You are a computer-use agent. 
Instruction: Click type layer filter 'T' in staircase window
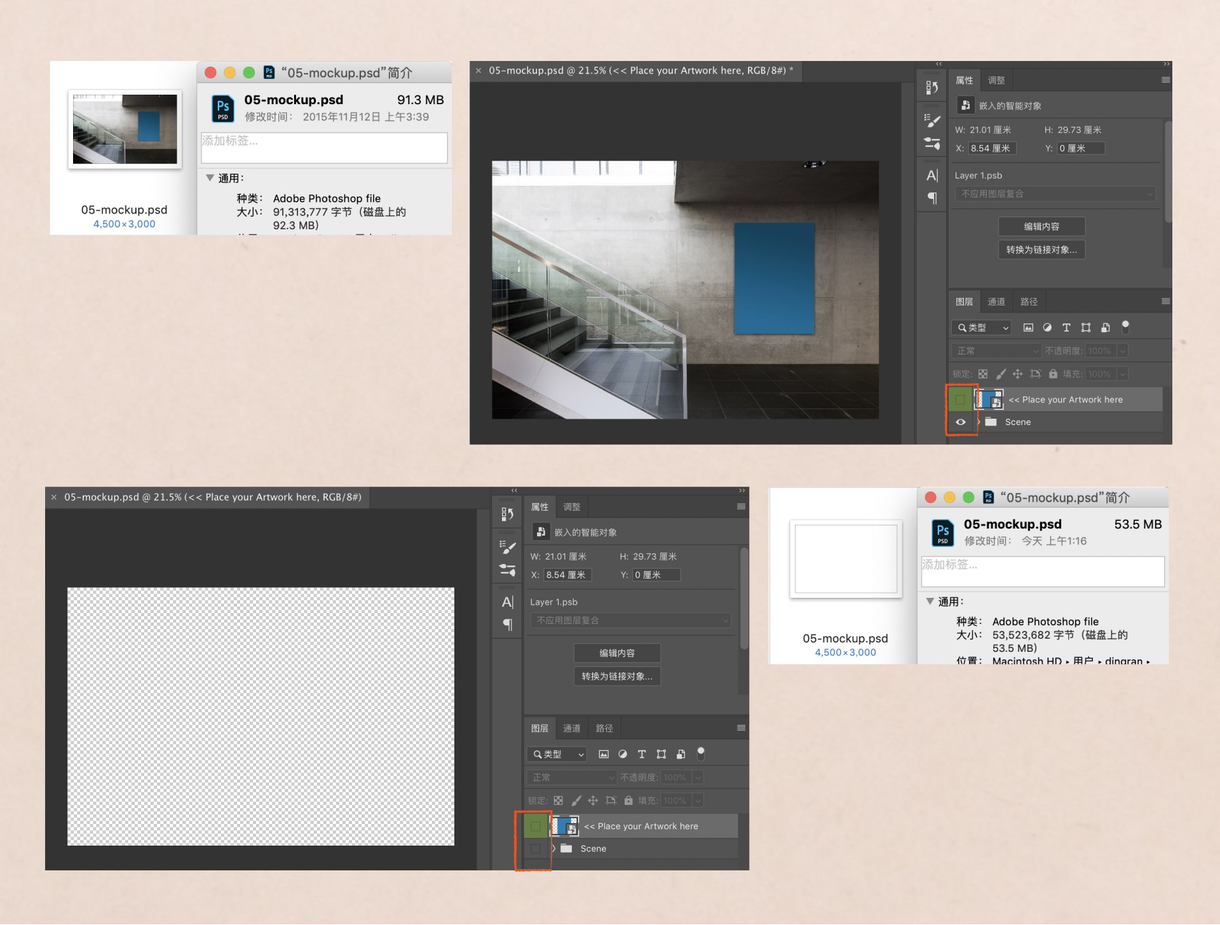point(1066,328)
